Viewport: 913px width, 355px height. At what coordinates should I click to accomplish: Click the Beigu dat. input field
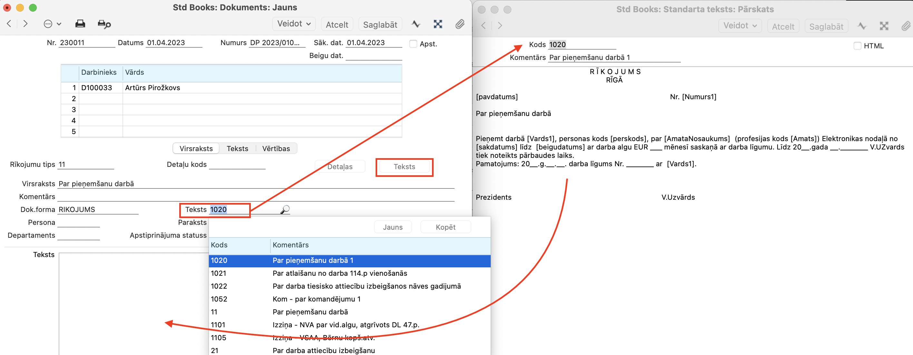pos(373,56)
